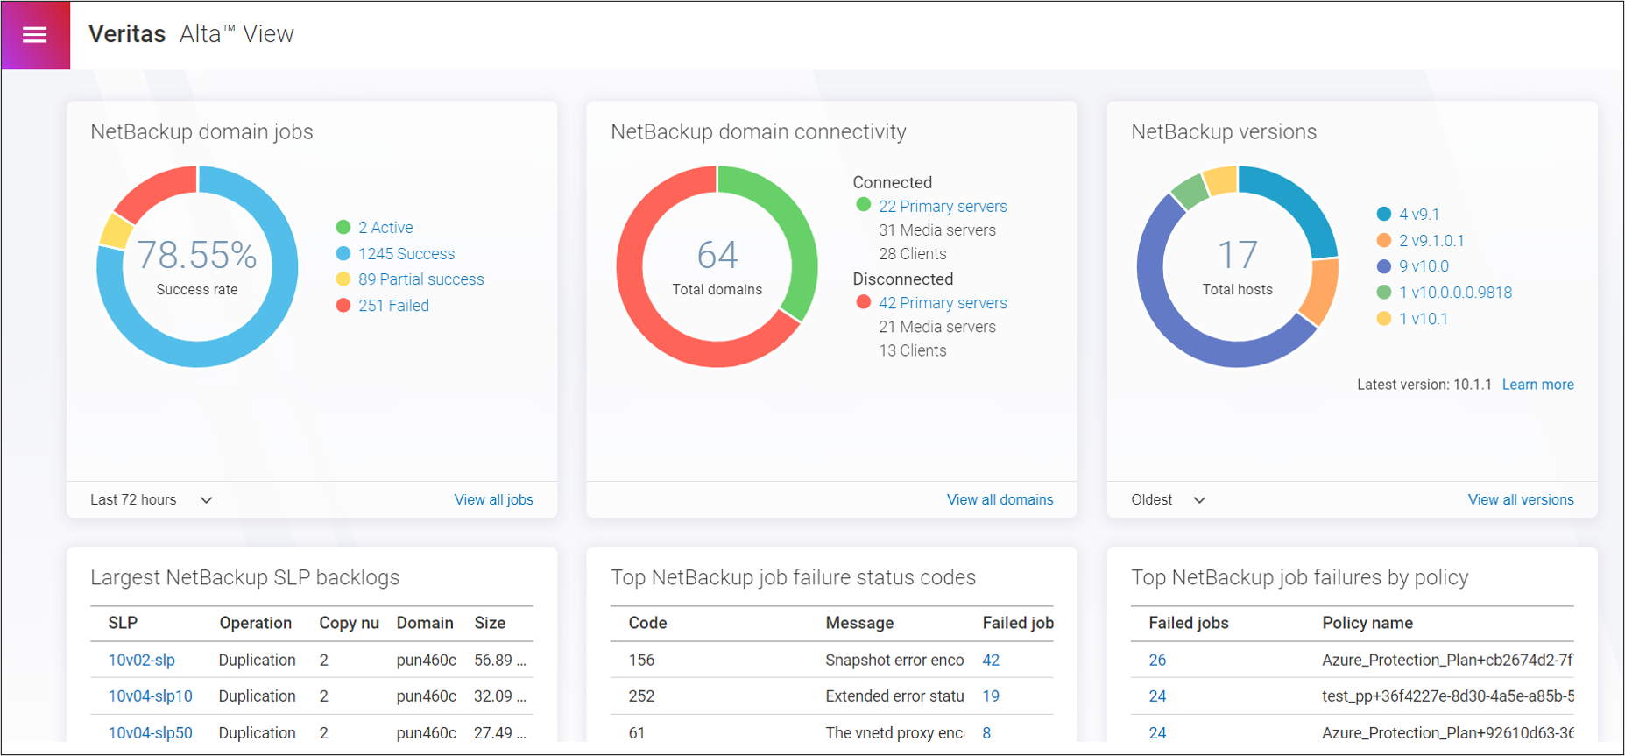
Task: Open connected 22 Primary servers link
Action: click(943, 207)
